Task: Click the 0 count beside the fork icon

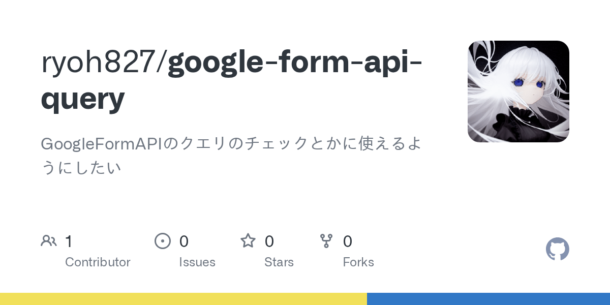Action: 348,241
